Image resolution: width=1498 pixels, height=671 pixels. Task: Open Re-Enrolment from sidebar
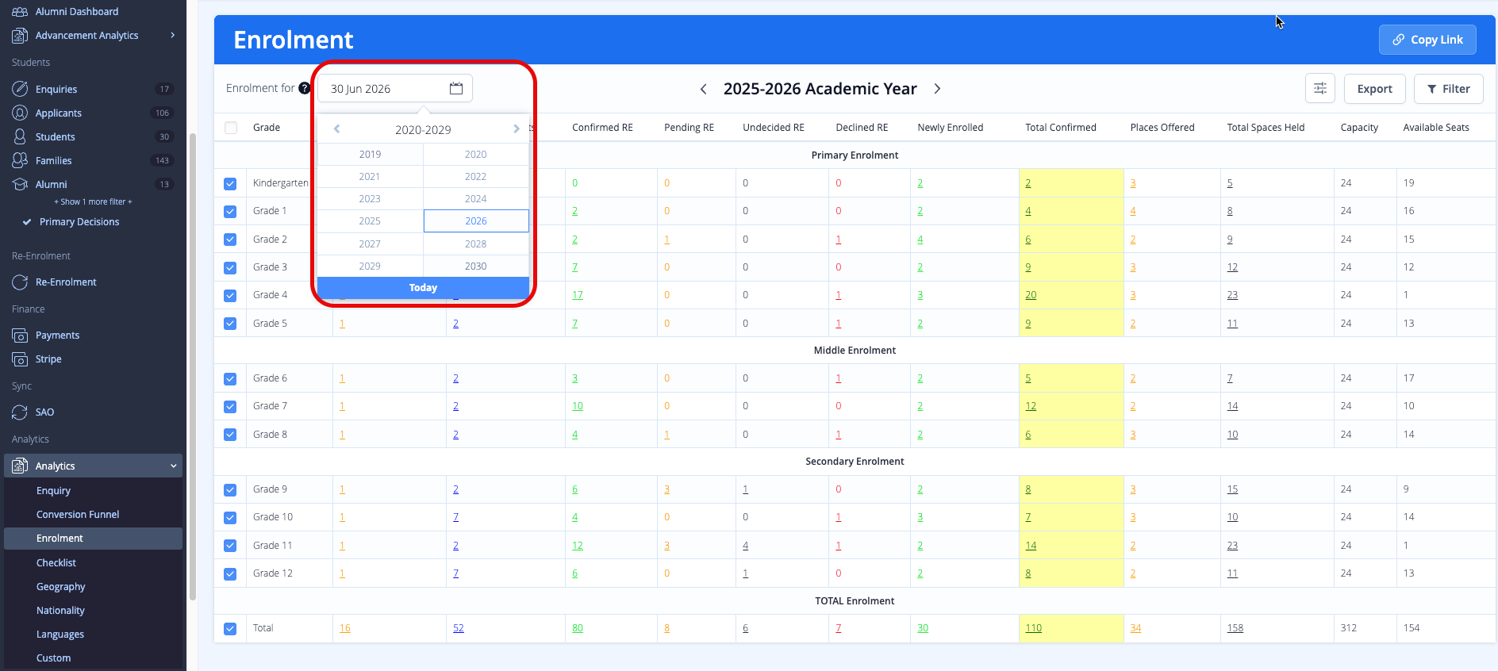[66, 282]
